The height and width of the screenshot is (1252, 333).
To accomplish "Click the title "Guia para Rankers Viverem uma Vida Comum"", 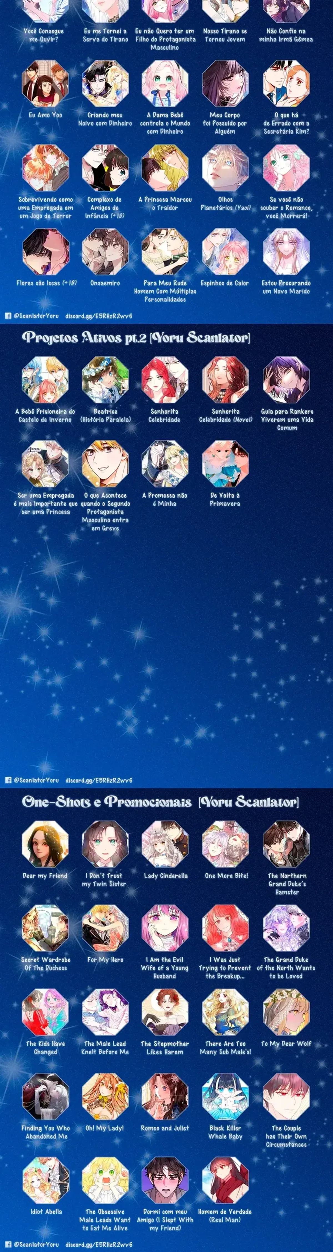I will point(287,420).
